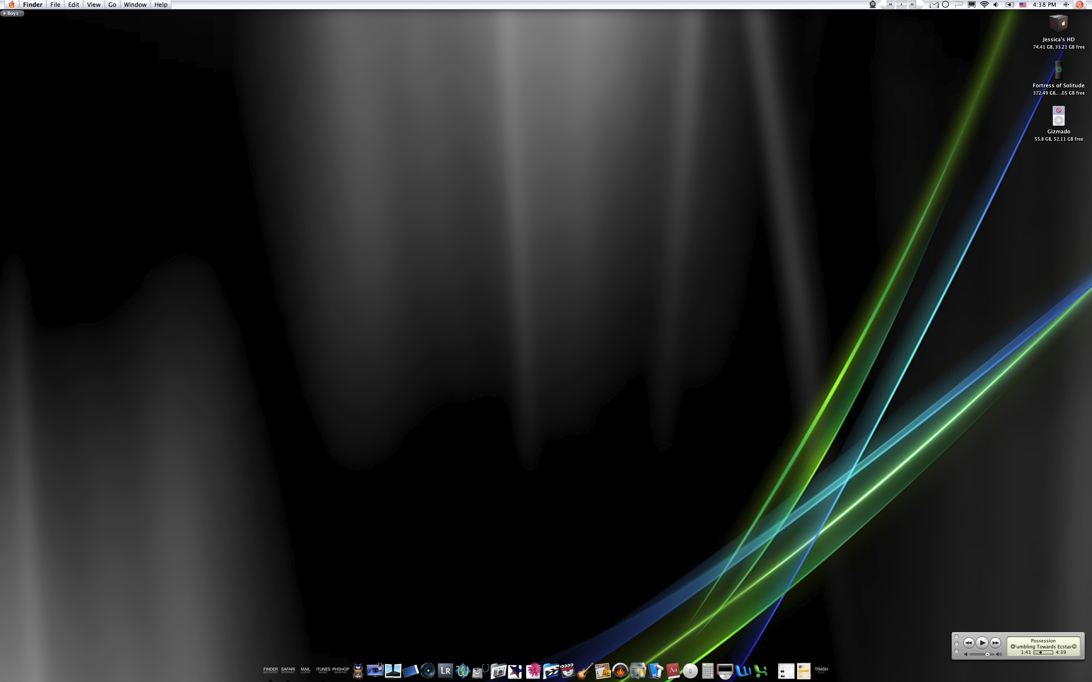The width and height of the screenshot is (1092, 682).
Task: Open the DVD Player clapboard icon
Action: (568, 671)
